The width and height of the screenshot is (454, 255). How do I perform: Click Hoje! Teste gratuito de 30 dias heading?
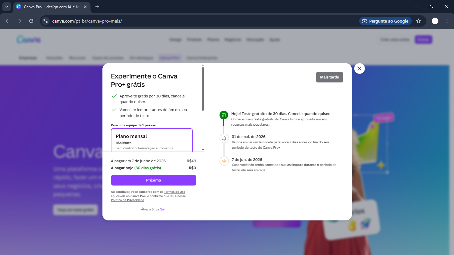pos(281,114)
